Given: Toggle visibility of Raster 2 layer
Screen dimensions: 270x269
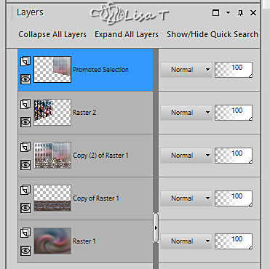Looking at the screenshot, I should click(x=25, y=122).
